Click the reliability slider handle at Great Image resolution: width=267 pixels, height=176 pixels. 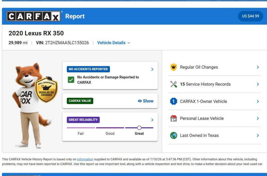coord(139,128)
